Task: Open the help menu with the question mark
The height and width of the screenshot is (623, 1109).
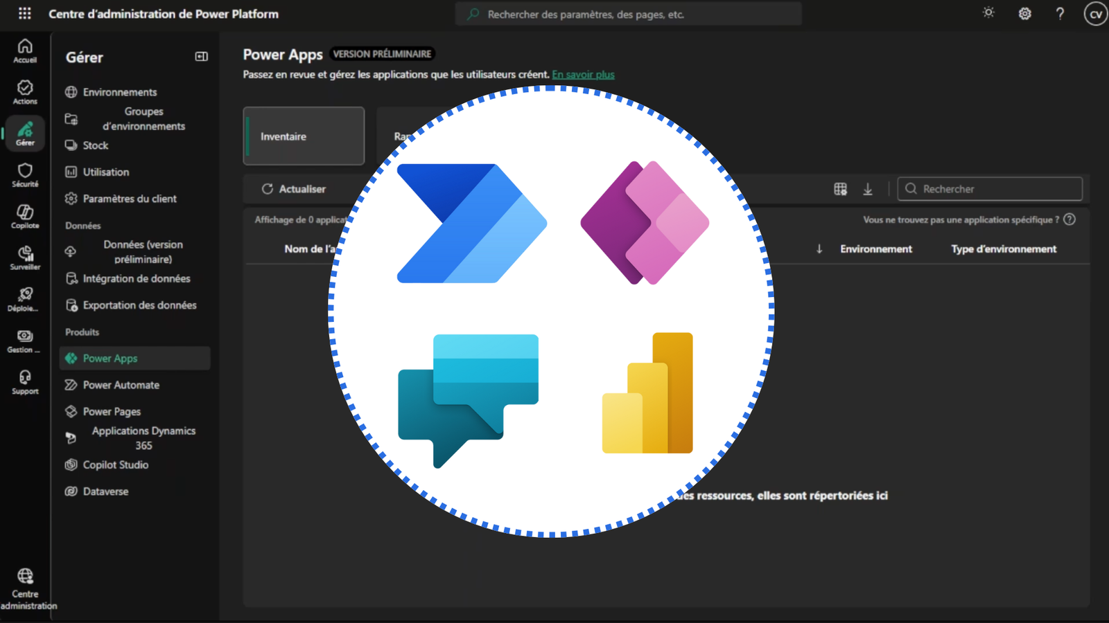Action: pyautogui.click(x=1060, y=13)
